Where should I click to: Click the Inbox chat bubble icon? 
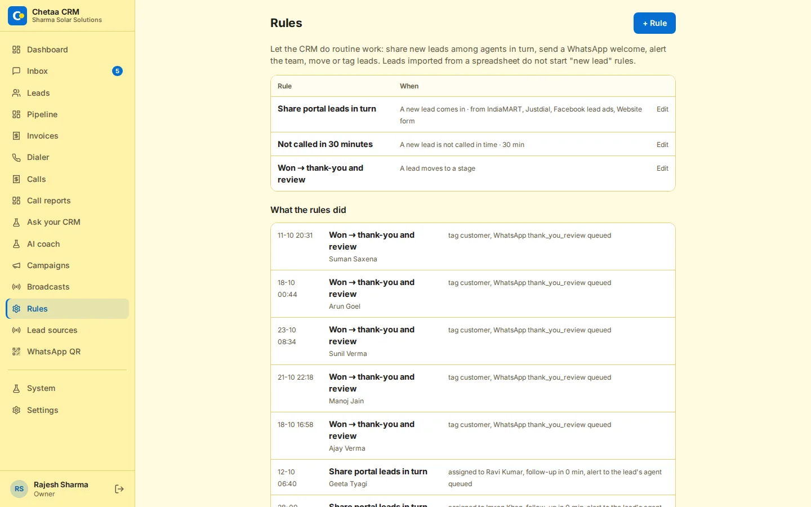click(x=16, y=71)
